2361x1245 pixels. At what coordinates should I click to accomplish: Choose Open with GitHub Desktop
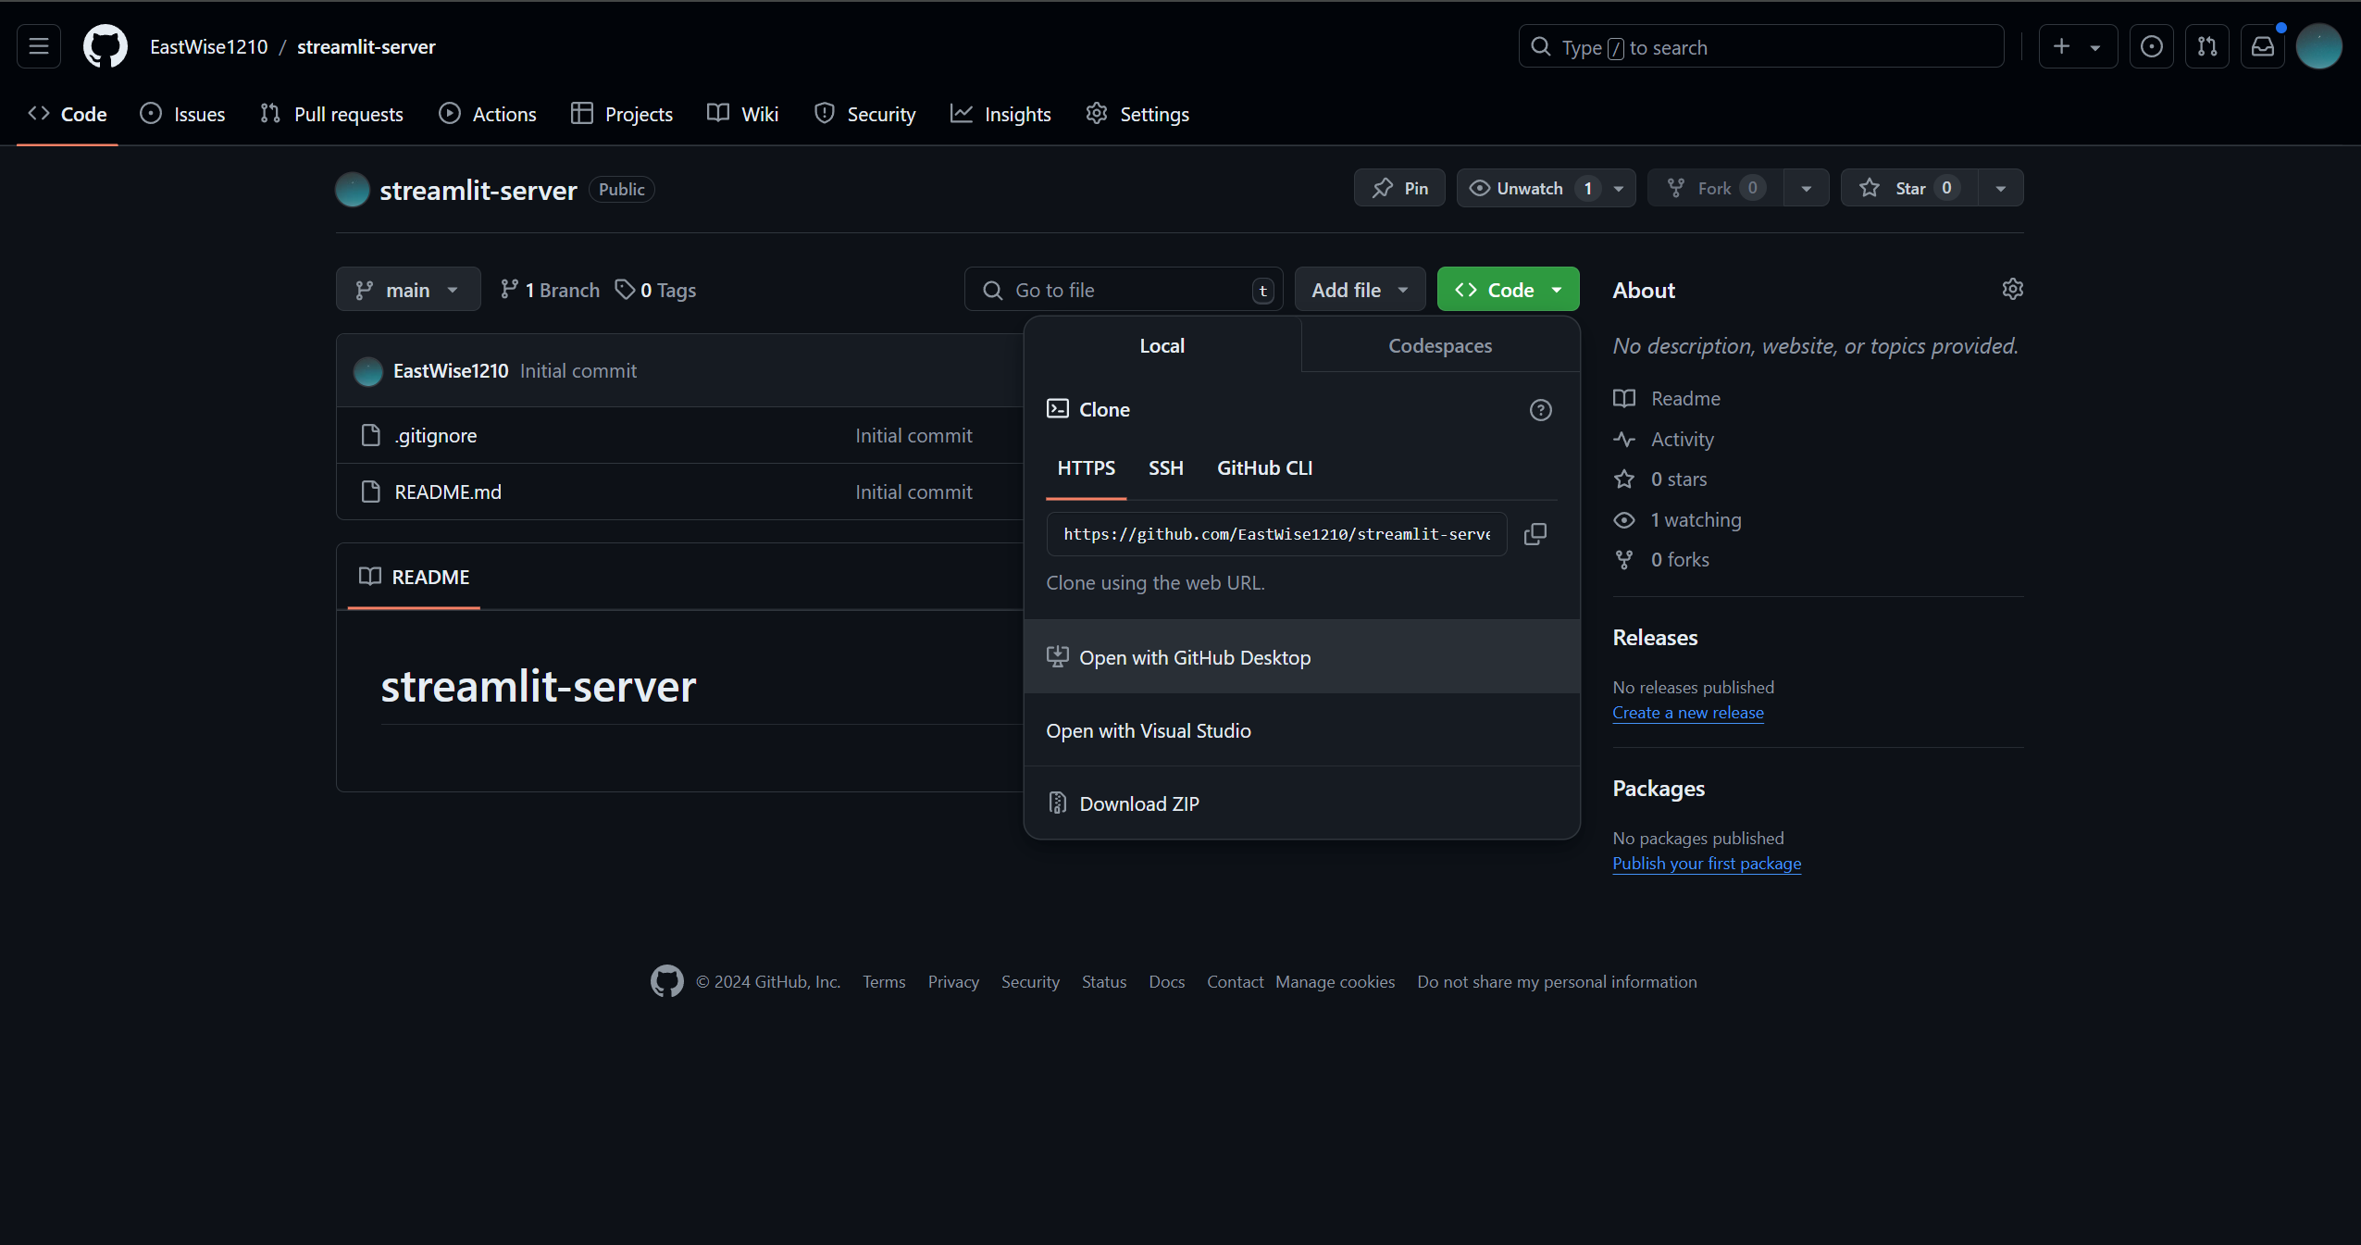[x=1301, y=657]
